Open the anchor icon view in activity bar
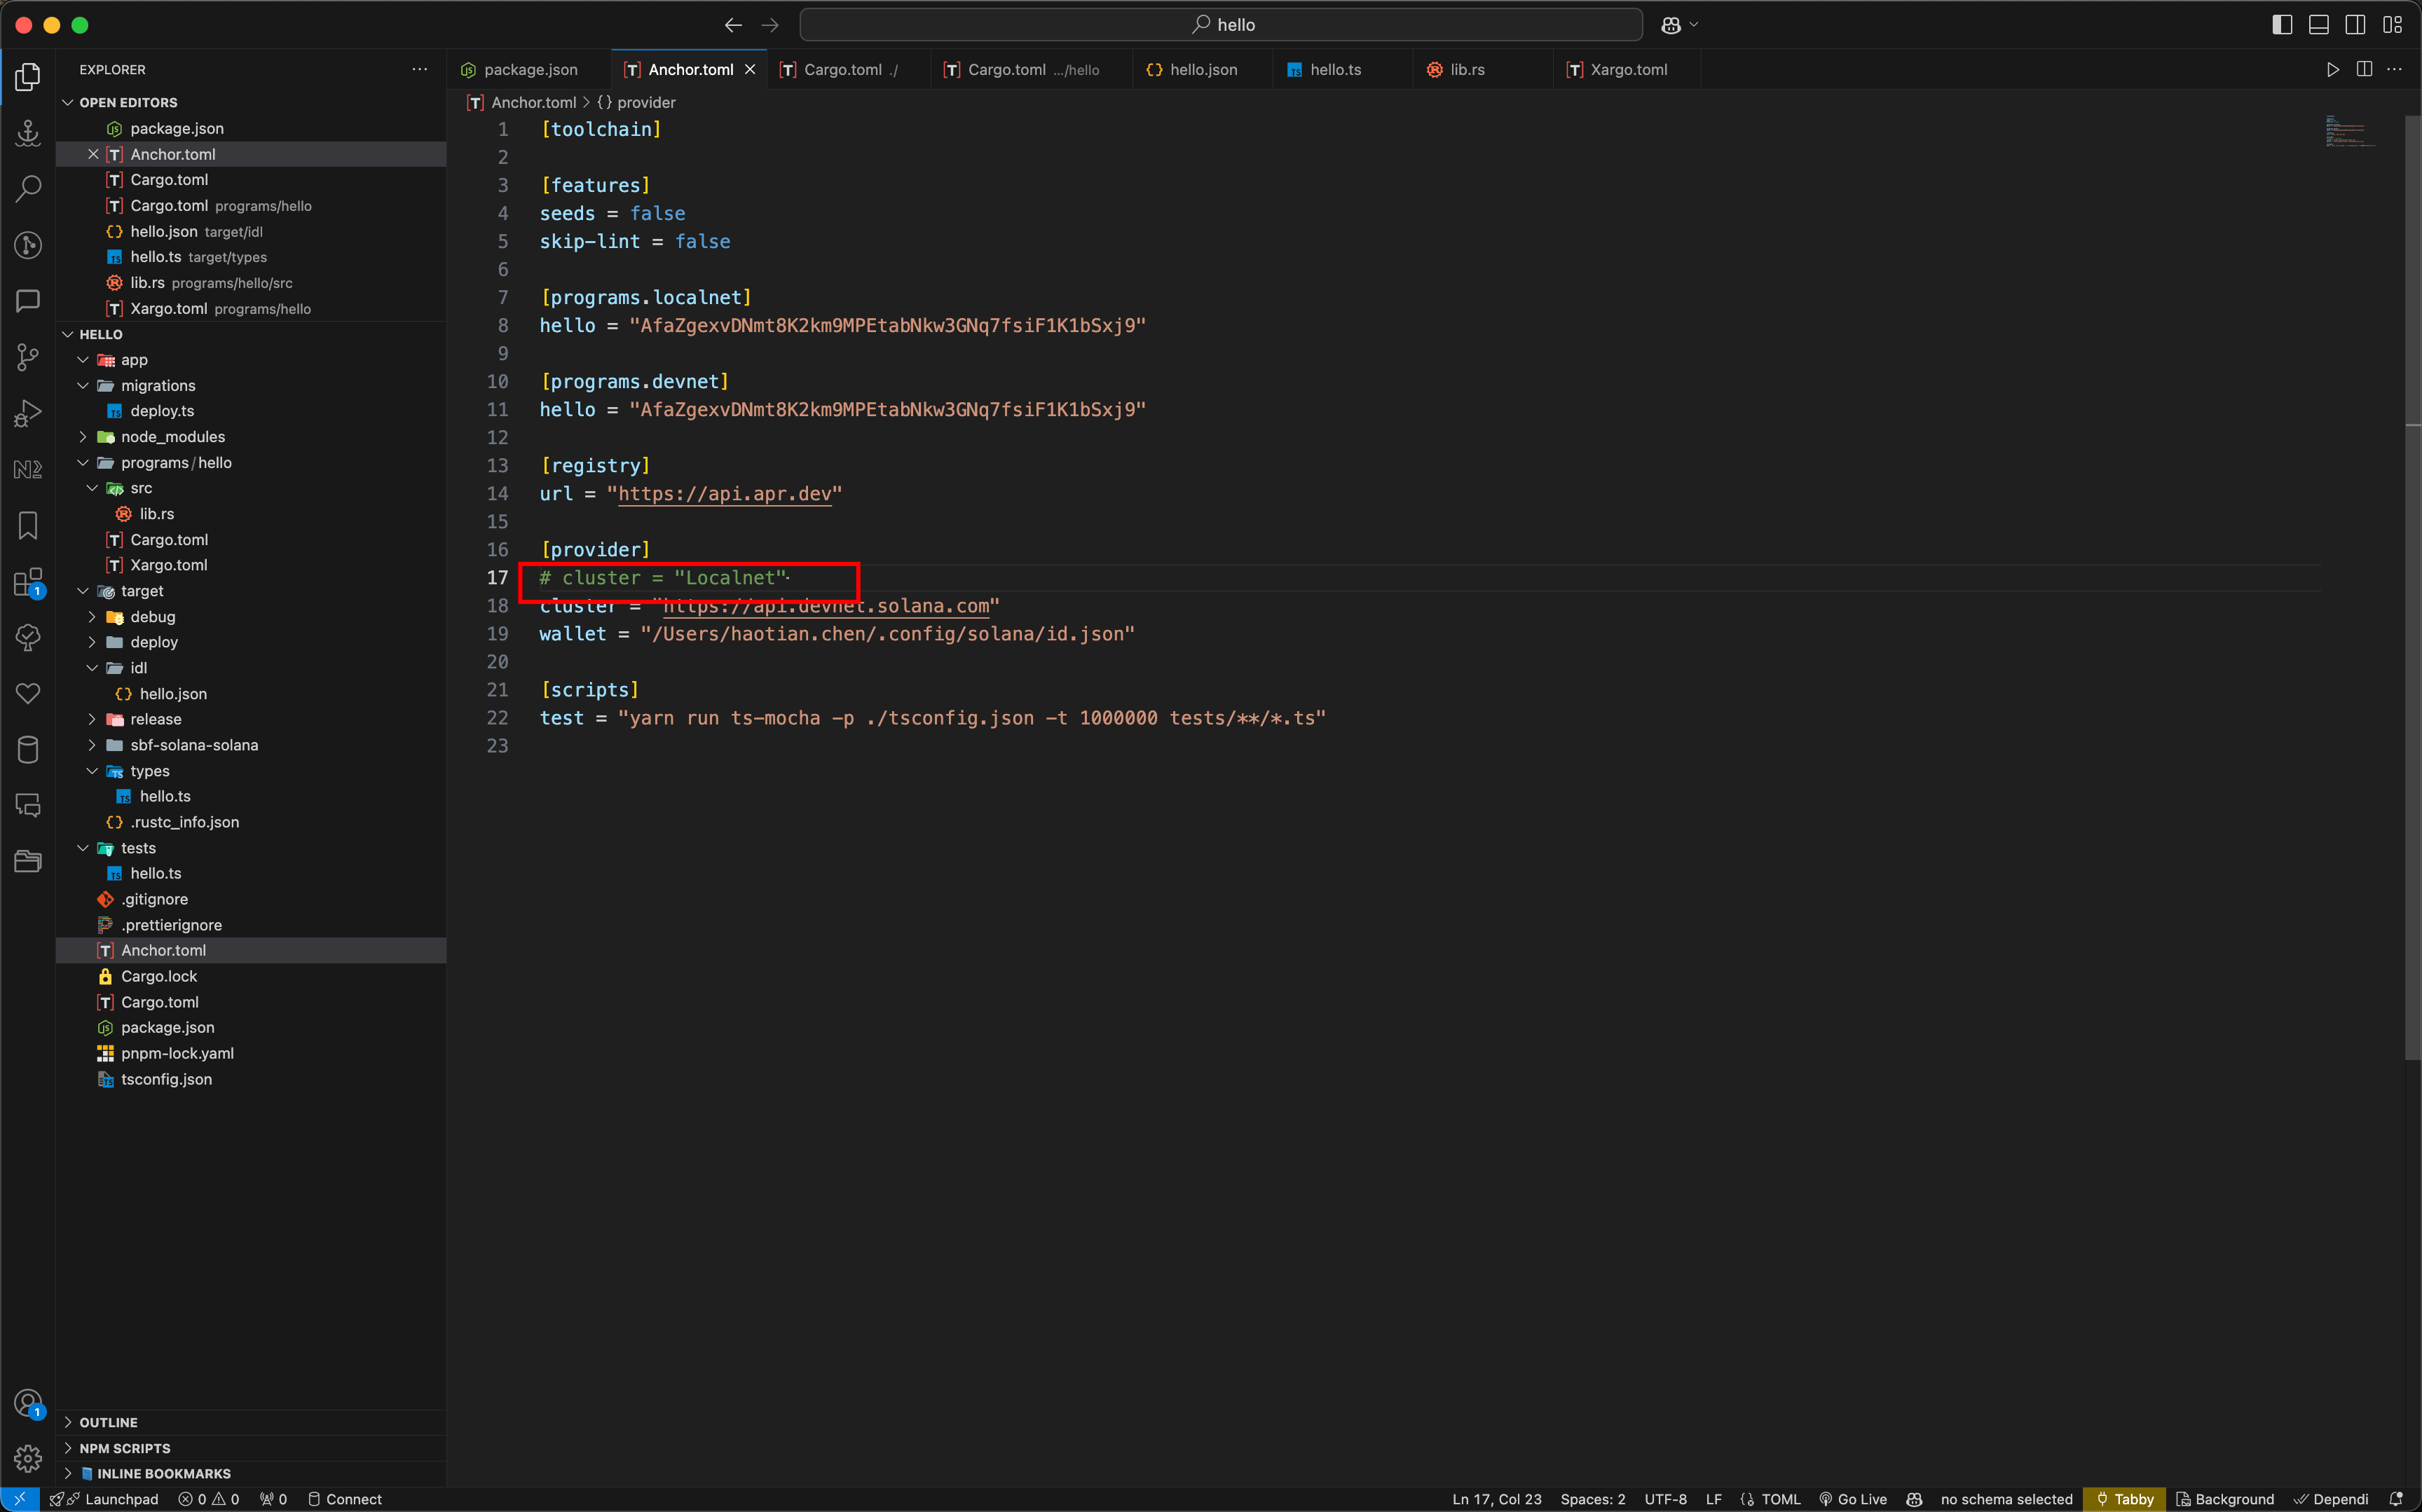The height and width of the screenshot is (1512, 2422). [28, 132]
